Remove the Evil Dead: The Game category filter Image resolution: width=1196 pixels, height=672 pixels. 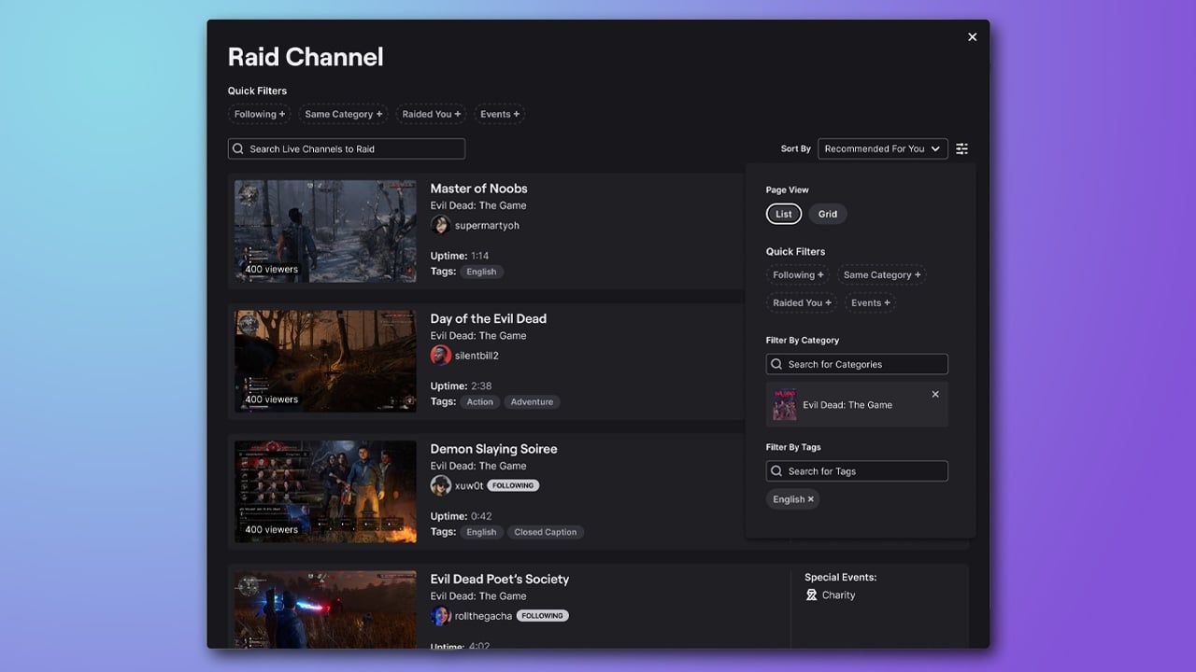(934, 394)
